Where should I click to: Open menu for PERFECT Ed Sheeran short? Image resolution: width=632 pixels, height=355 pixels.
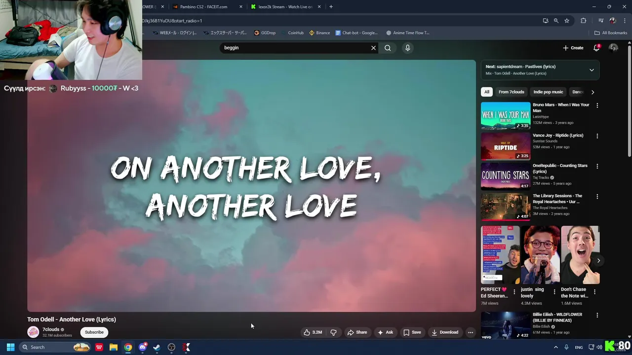(514, 292)
